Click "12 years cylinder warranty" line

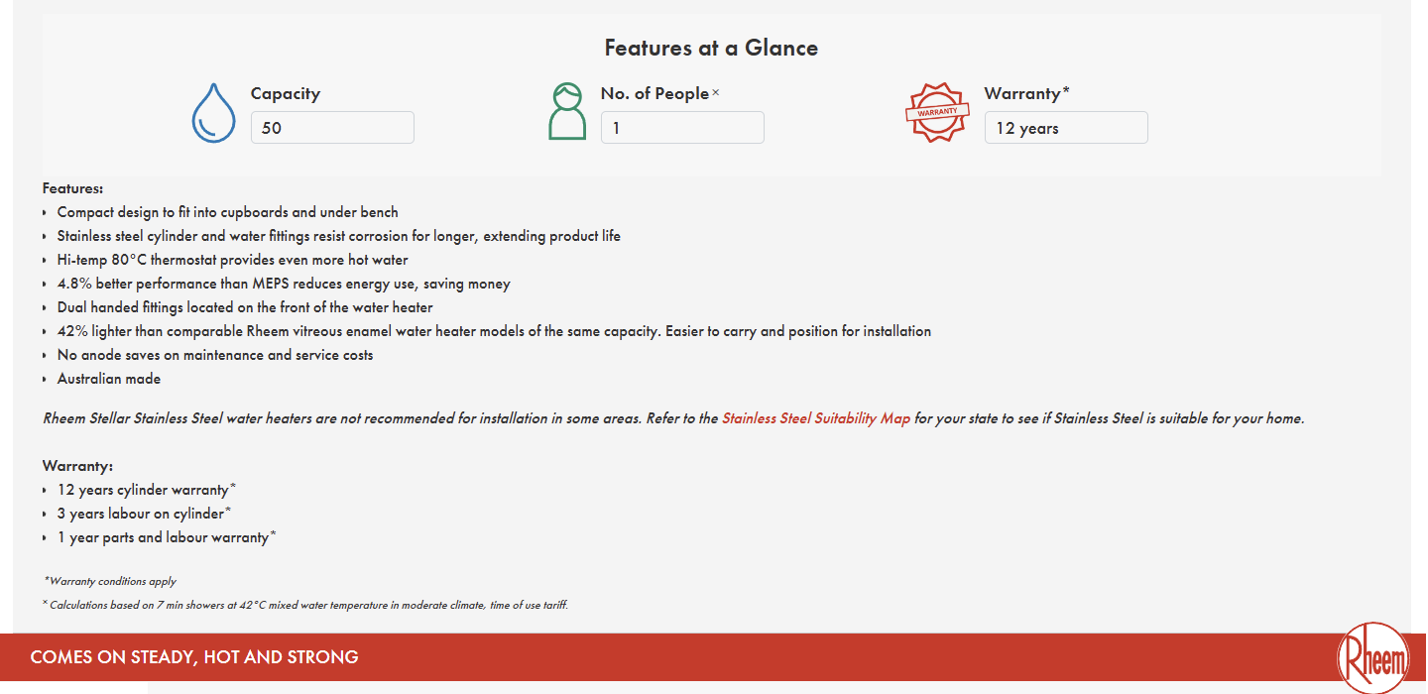pos(147,490)
